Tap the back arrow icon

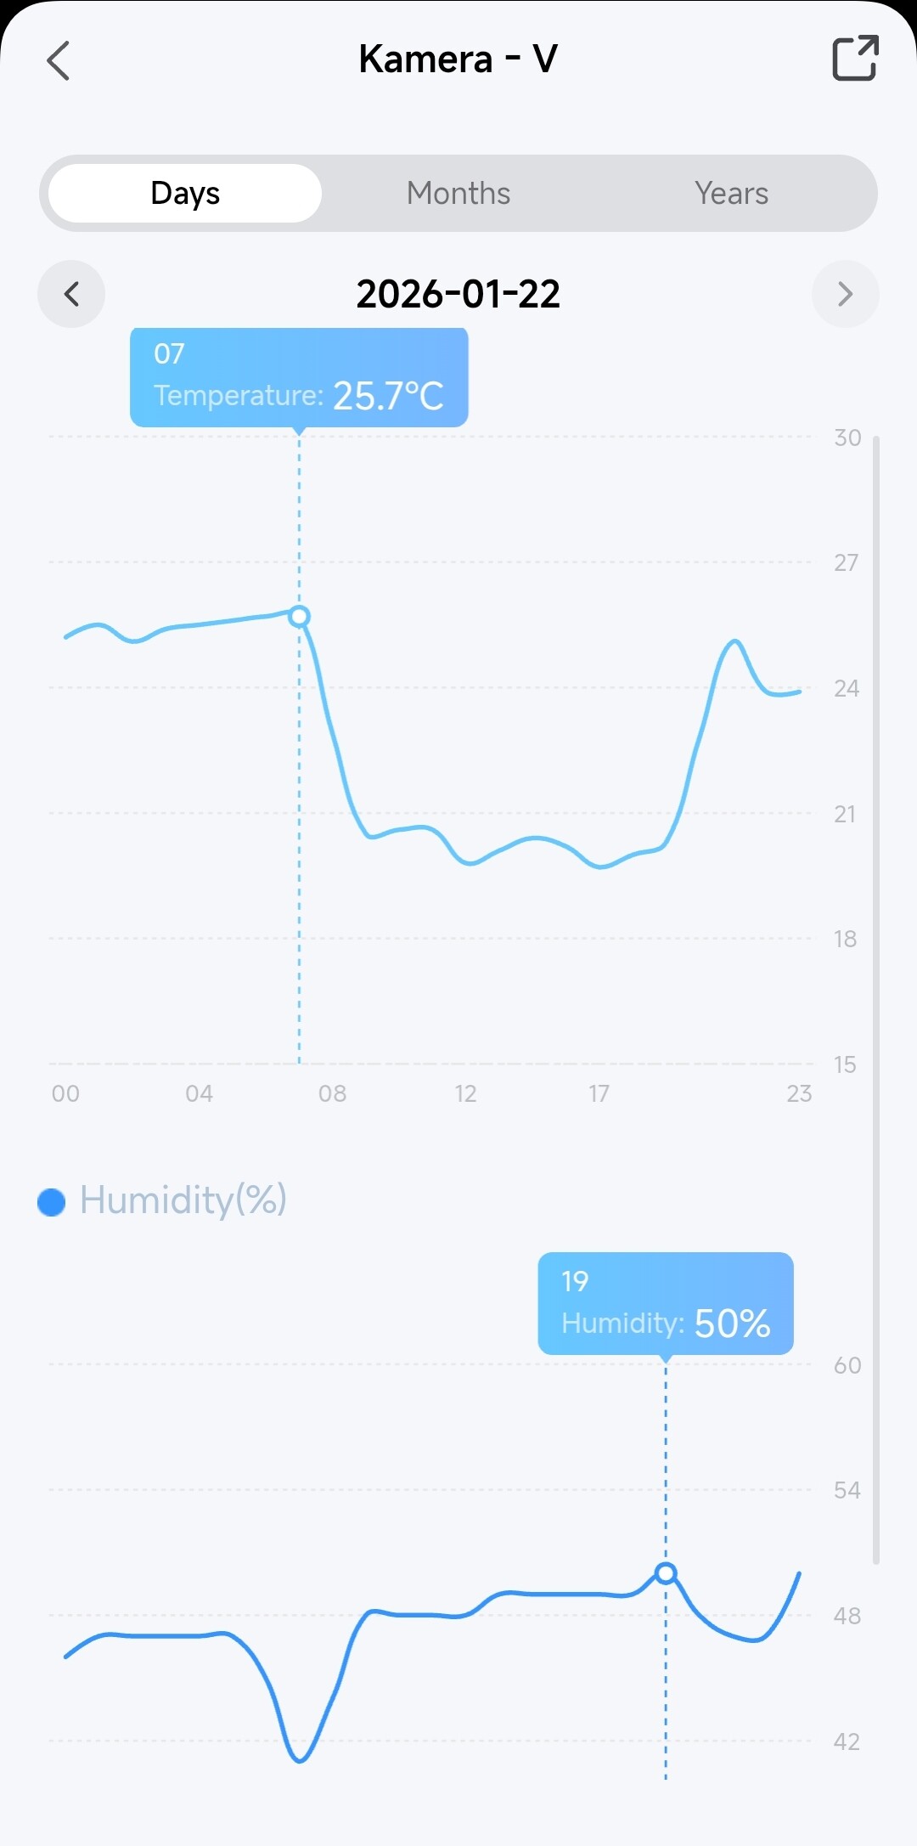[x=58, y=60]
